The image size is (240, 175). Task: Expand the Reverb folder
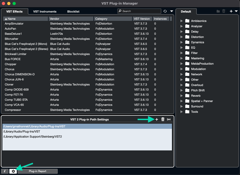(182, 96)
